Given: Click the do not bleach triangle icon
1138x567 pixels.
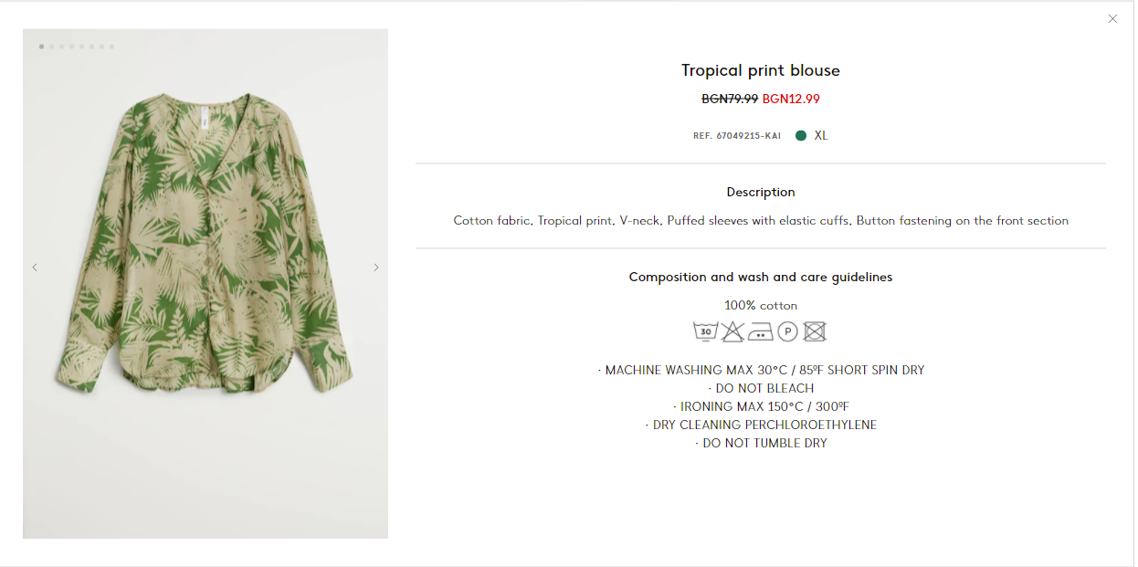Looking at the screenshot, I should pyautogui.click(x=732, y=331).
